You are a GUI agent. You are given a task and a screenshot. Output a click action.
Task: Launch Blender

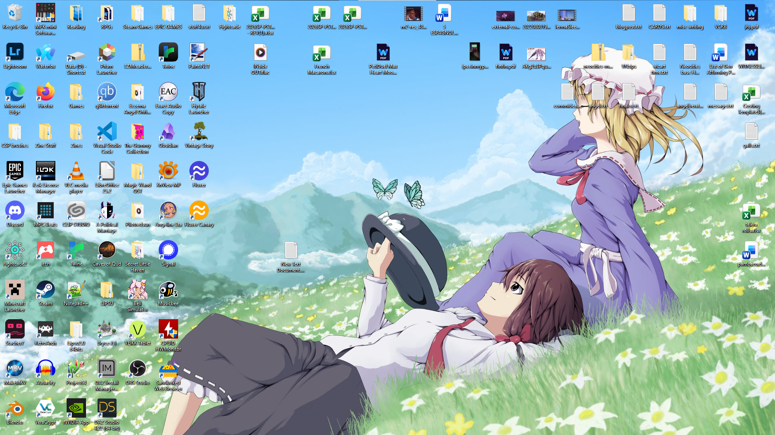pos(15,412)
